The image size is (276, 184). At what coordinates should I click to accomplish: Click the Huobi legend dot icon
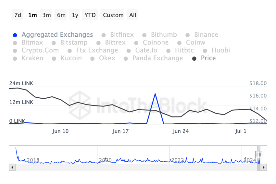(x=205, y=51)
